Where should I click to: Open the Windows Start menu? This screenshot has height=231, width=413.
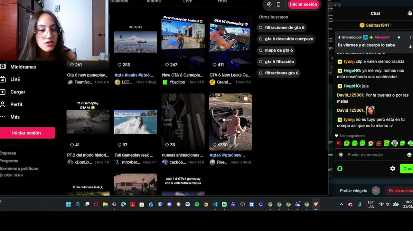pos(69,204)
